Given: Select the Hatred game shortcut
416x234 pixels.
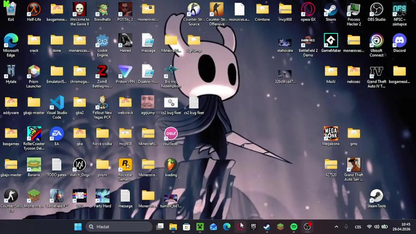Looking at the screenshot, I should pos(125,43).
